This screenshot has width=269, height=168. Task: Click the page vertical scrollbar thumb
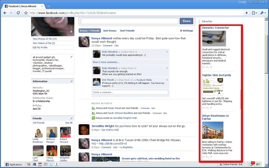(x=266, y=55)
